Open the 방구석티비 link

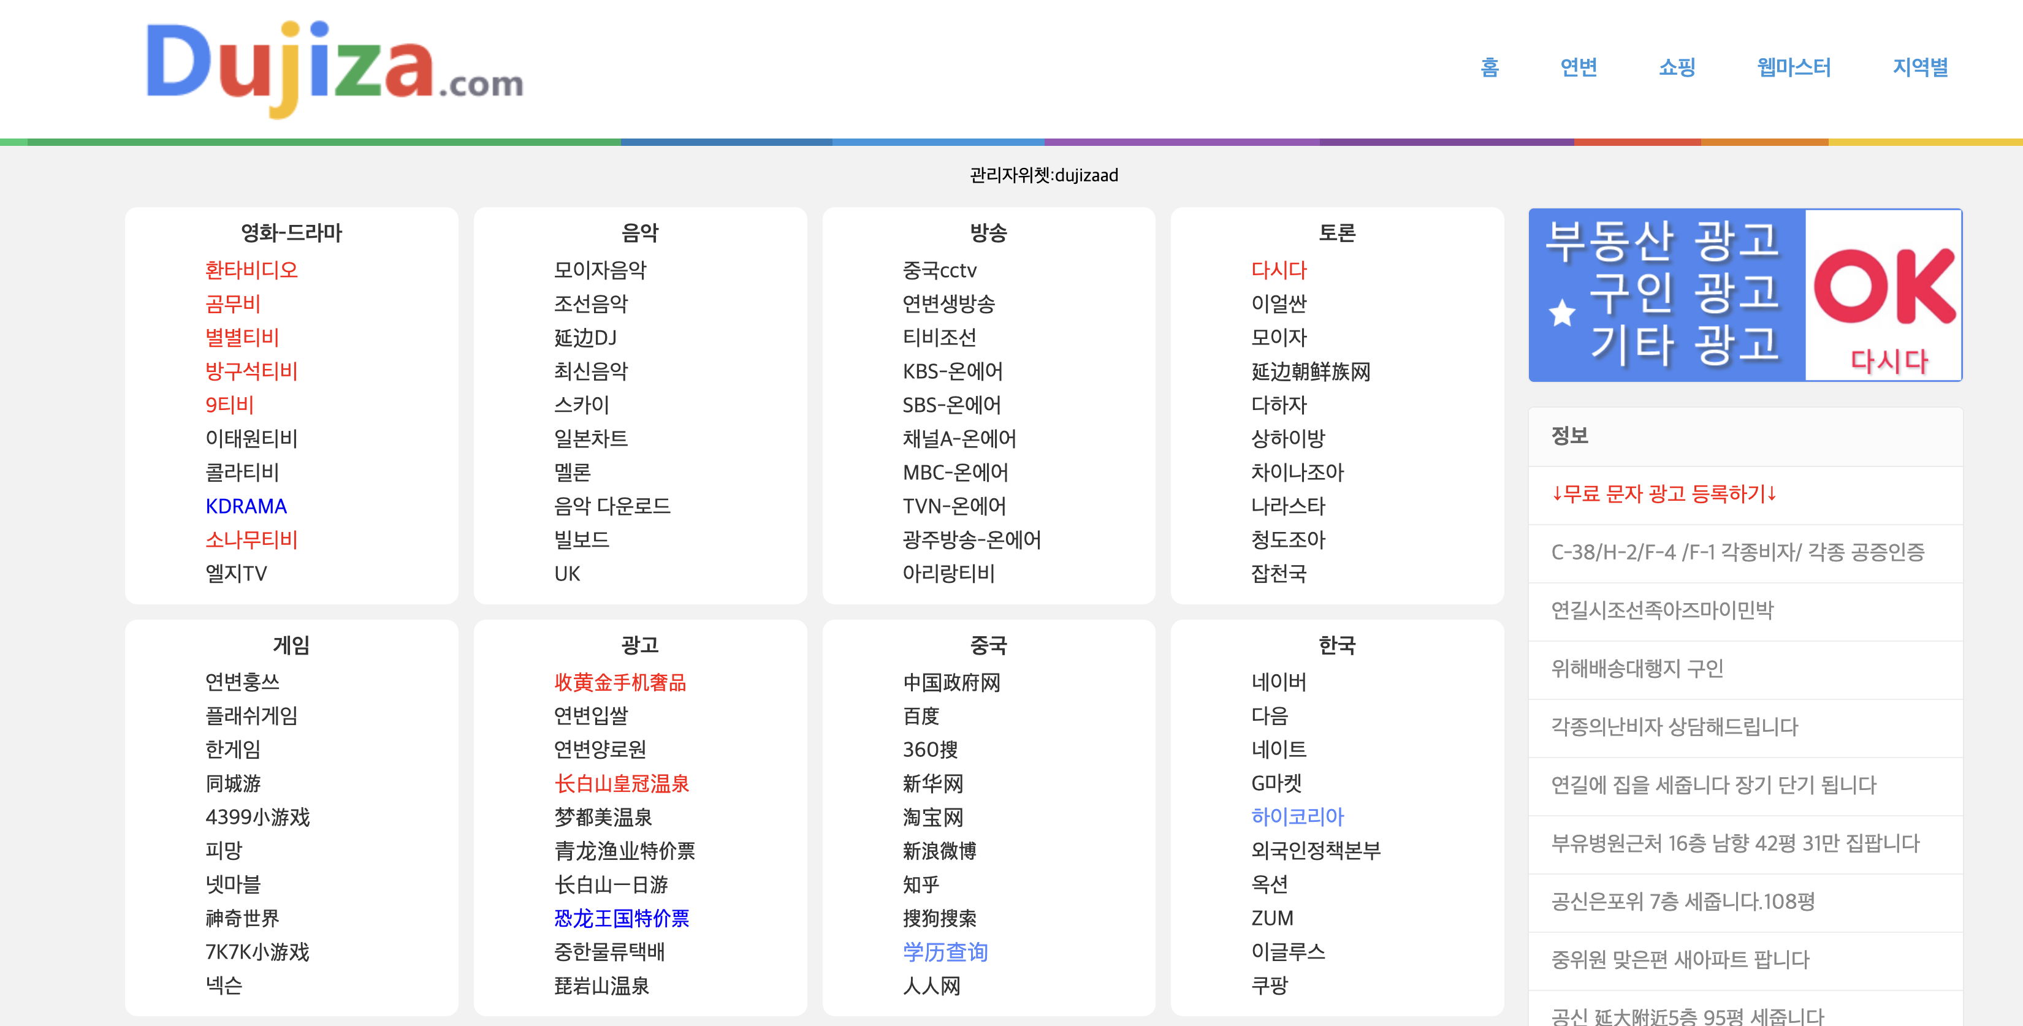[x=251, y=371]
